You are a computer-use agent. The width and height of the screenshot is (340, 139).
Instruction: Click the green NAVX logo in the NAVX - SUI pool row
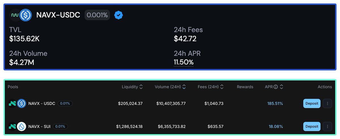(12, 127)
